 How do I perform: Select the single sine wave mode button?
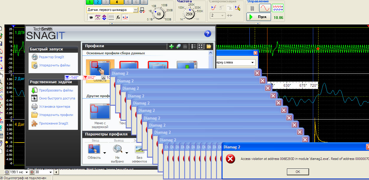[x=265, y=8]
